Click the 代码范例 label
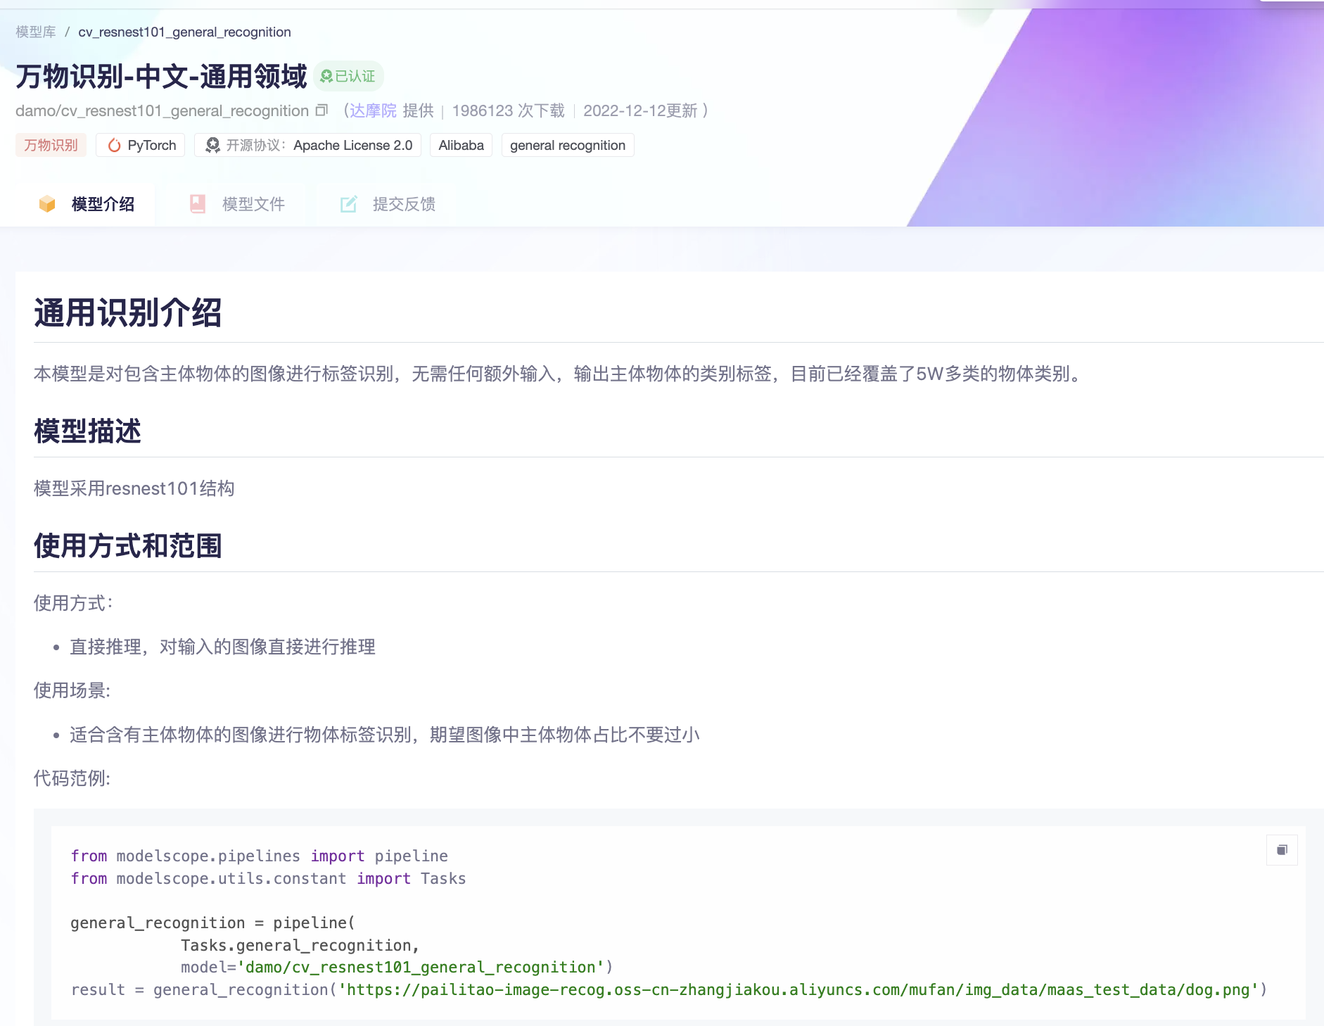 pos(72,778)
